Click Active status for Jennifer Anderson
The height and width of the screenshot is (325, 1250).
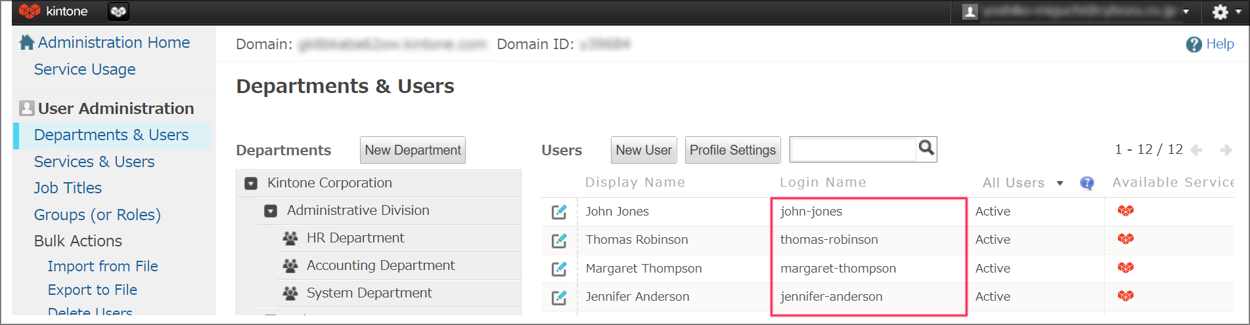click(993, 297)
